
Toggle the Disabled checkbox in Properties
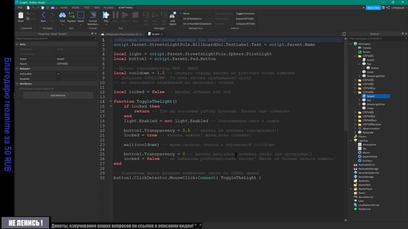(x=58, y=79)
